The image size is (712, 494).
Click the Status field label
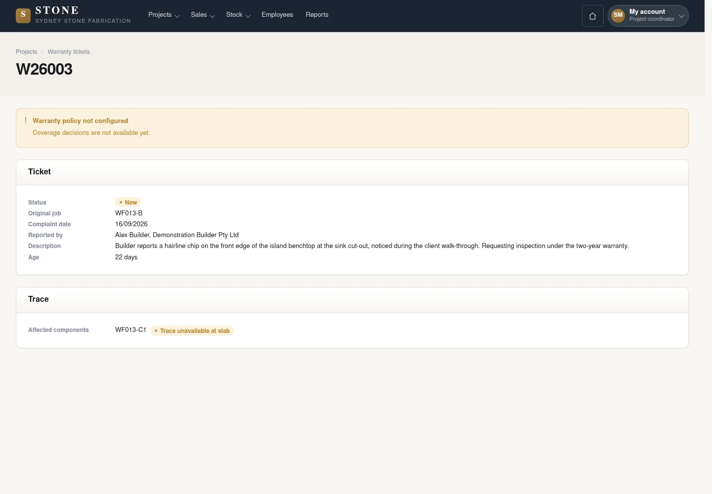pyautogui.click(x=37, y=203)
